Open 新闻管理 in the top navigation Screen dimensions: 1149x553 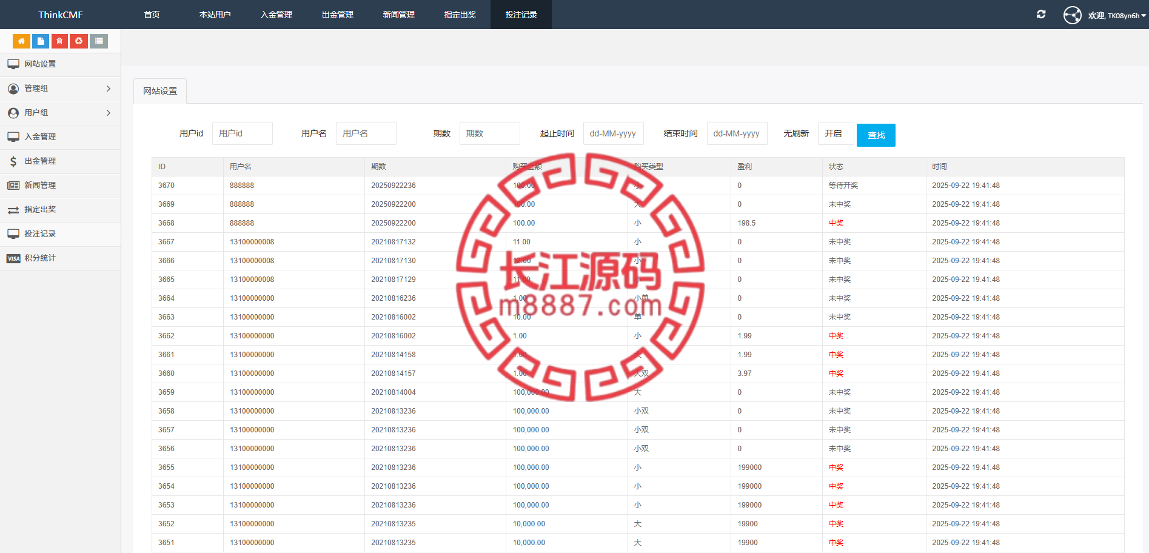[399, 15]
